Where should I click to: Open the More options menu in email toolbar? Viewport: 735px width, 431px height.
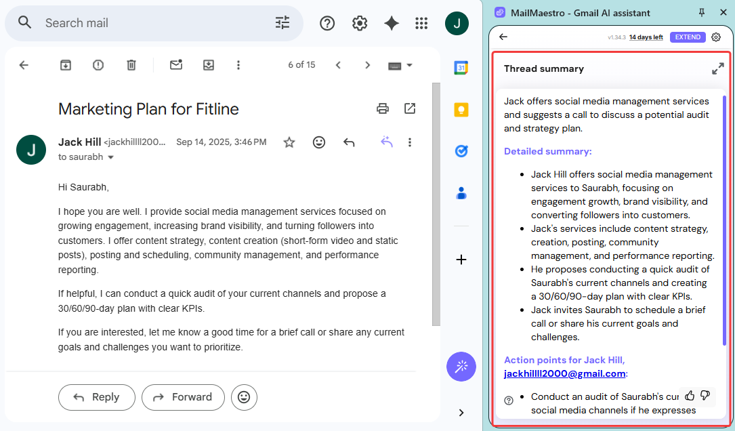[x=238, y=65]
